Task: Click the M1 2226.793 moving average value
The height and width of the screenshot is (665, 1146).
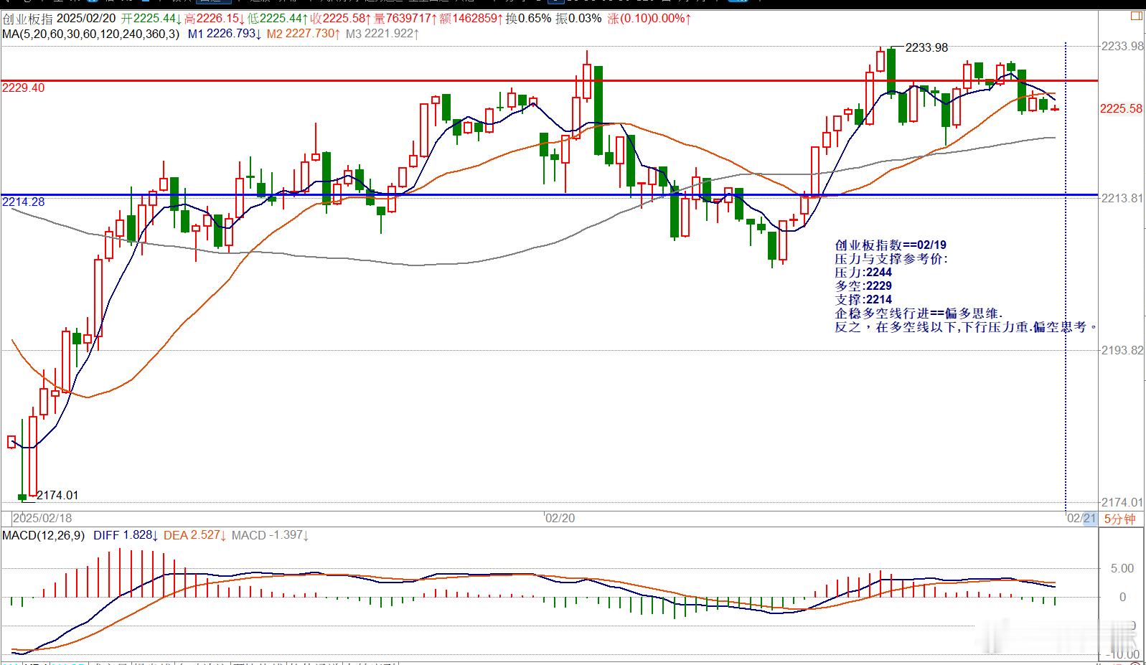Action: (225, 34)
